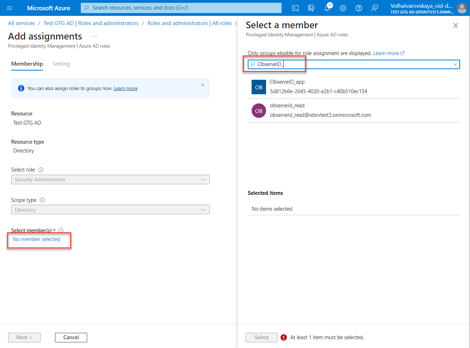Image resolution: width=470 pixels, height=348 pixels.
Task: Click the Select role info icon
Action: click(41, 170)
